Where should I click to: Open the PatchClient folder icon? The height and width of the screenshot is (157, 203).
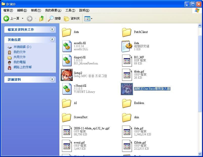point(127,32)
